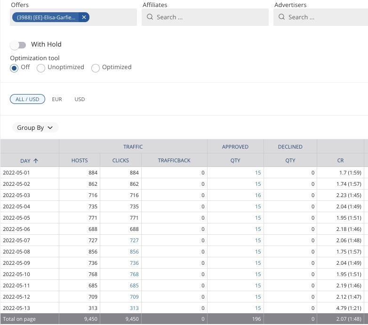Viewport: 368px width, 325px height.
Task: Click the Affiliates search magnifier icon
Action: (150, 17)
